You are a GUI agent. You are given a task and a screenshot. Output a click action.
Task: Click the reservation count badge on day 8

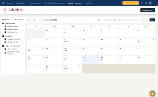[80, 39]
